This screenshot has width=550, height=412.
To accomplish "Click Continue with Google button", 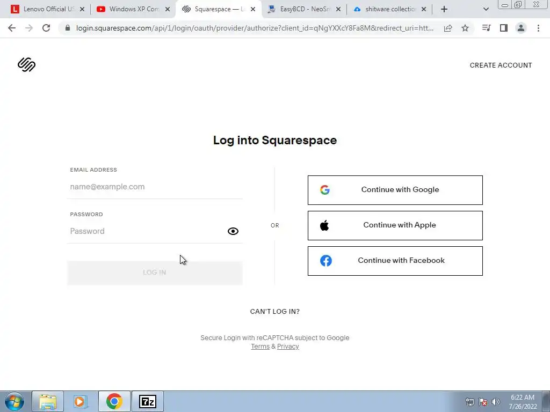I will click(x=395, y=190).
